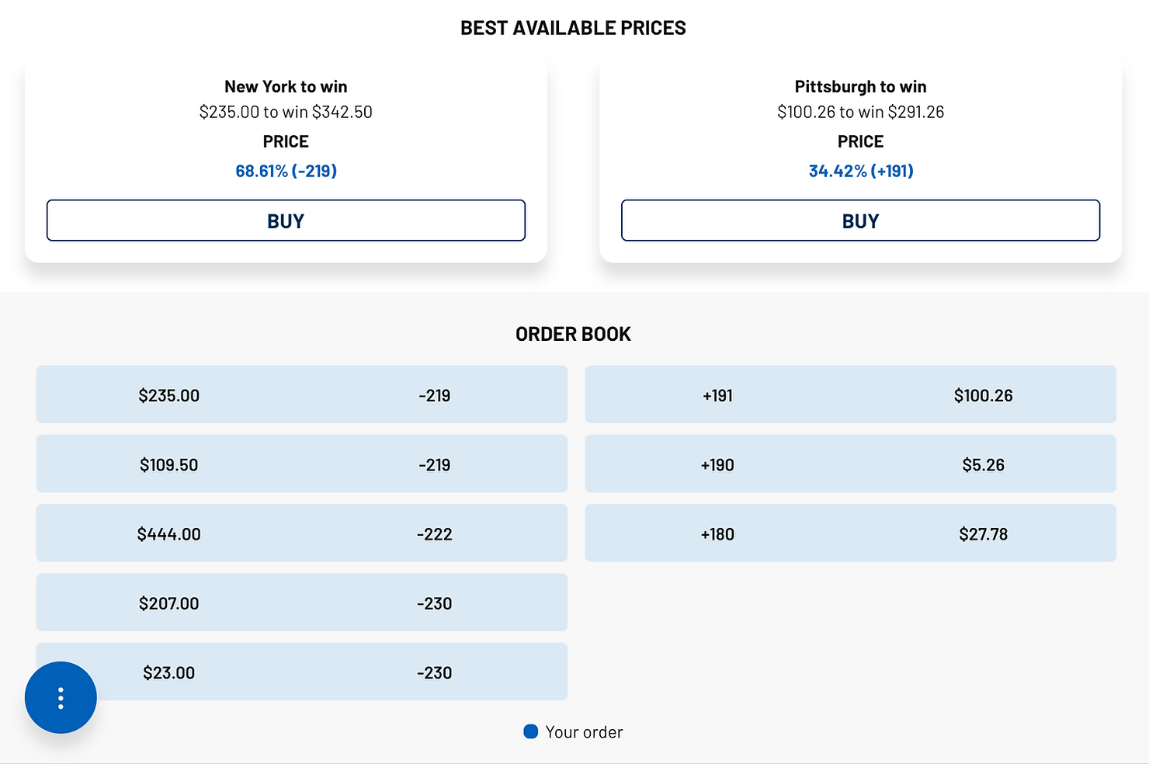Click the Order Book heading

coord(573,334)
